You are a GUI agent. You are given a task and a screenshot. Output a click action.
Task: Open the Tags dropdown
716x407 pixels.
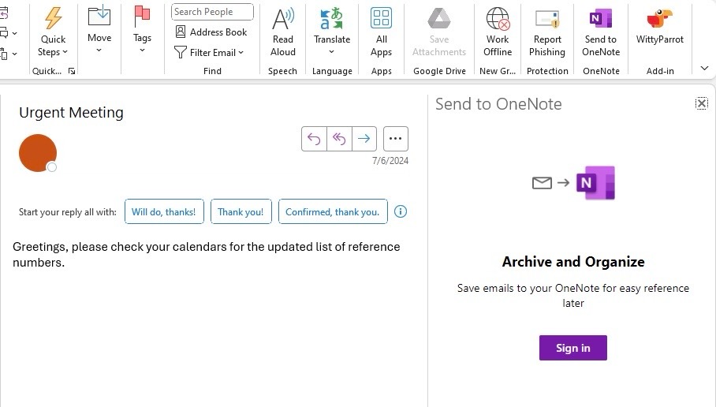coord(142,30)
